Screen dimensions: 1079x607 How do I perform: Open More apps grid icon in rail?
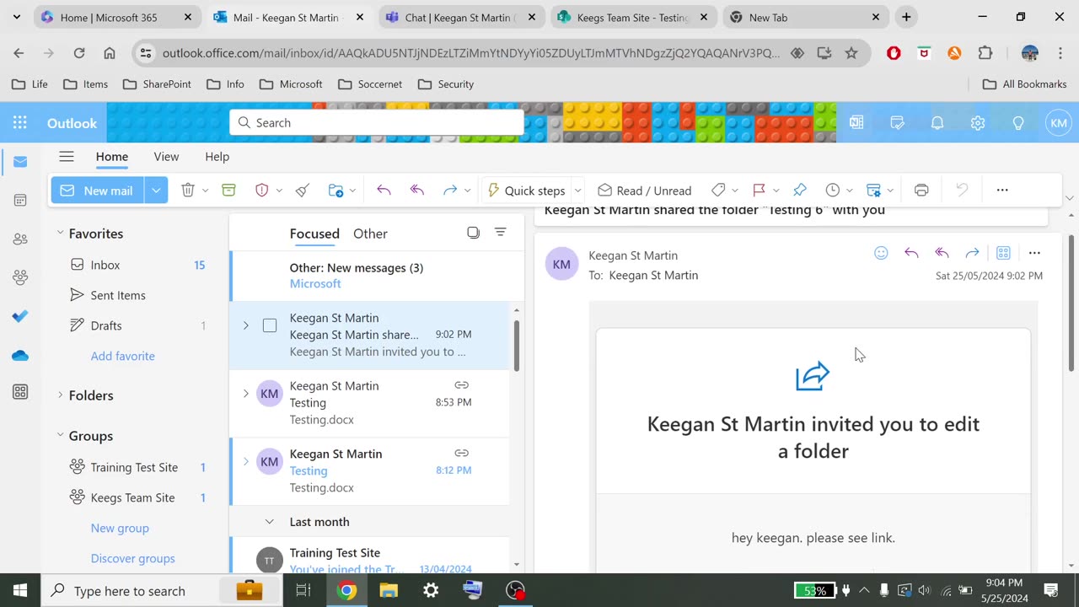click(20, 392)
